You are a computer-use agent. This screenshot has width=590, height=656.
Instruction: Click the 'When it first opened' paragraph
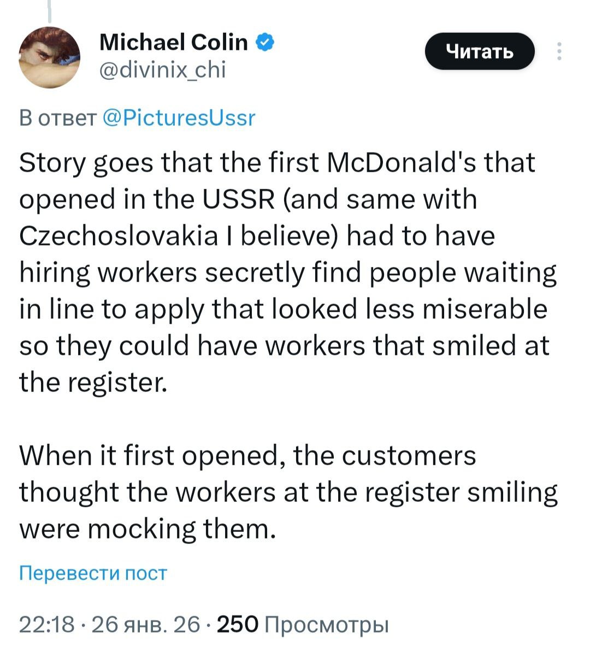[247, 455]
